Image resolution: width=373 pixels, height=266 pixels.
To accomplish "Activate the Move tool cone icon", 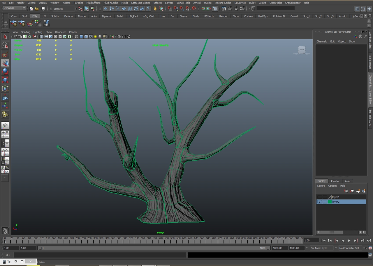I will tap(5, 63).
